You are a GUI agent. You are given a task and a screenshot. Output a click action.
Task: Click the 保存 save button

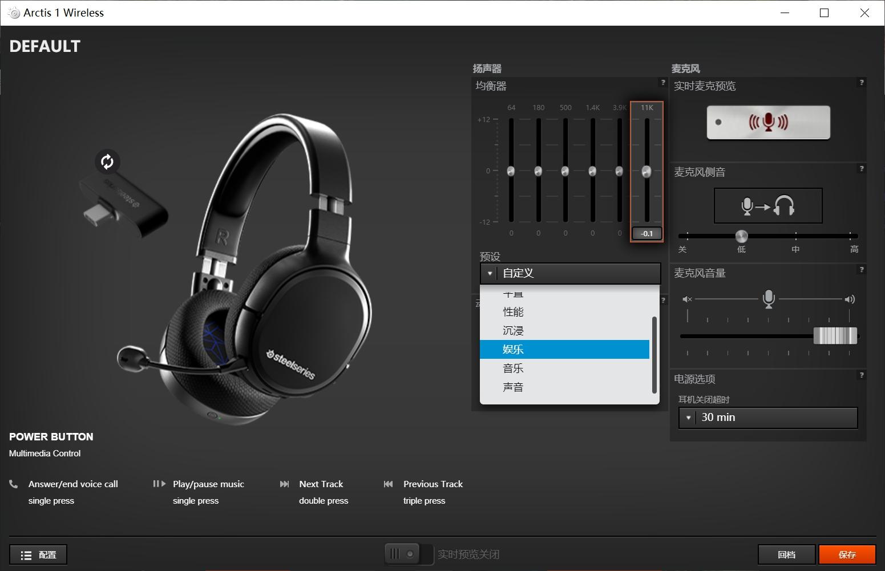coord(847,553)
